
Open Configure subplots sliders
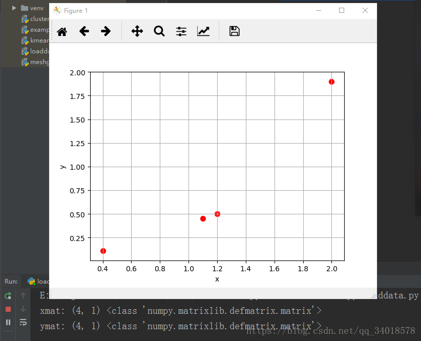181,31
